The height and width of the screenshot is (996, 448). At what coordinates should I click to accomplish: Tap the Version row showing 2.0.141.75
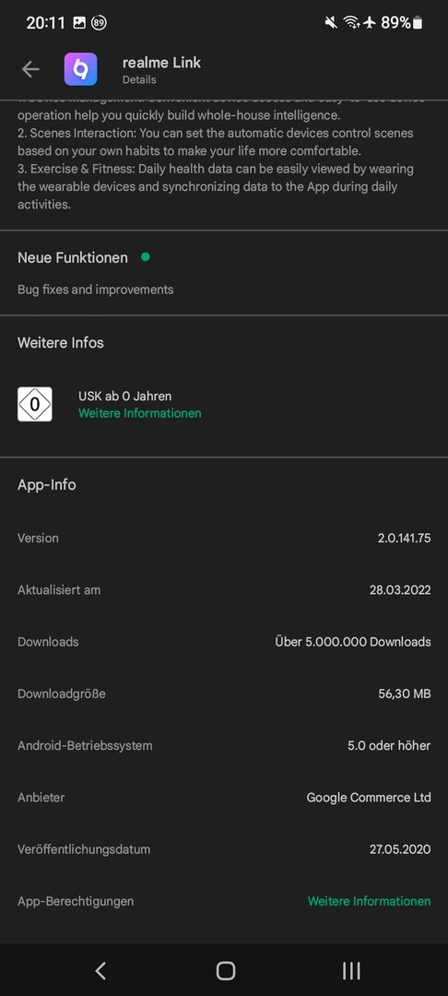[224, 538]
